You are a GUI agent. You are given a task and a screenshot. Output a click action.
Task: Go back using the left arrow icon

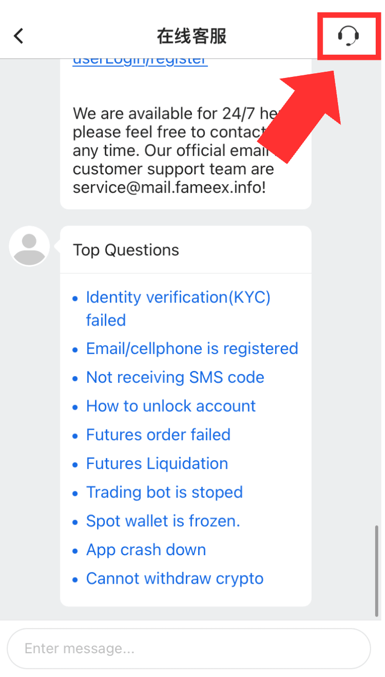[x=19, y=36]
